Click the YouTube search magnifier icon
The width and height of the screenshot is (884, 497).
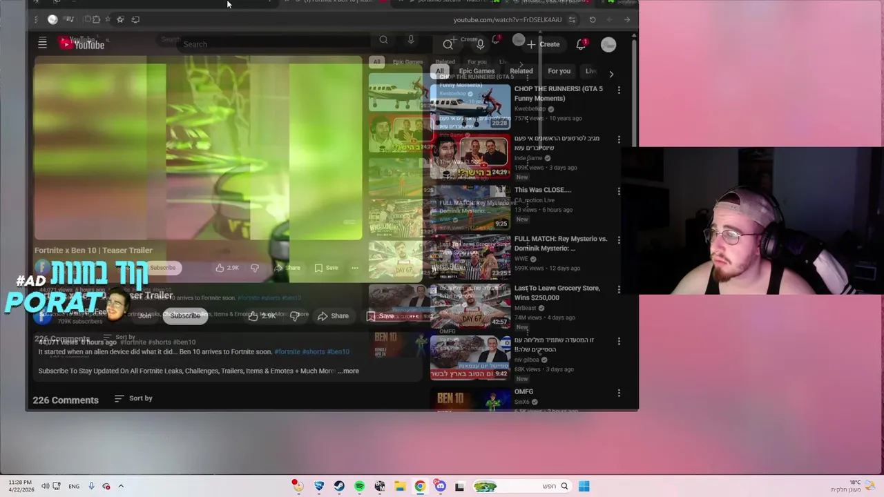pyautogui.click(x=448, y=44)
